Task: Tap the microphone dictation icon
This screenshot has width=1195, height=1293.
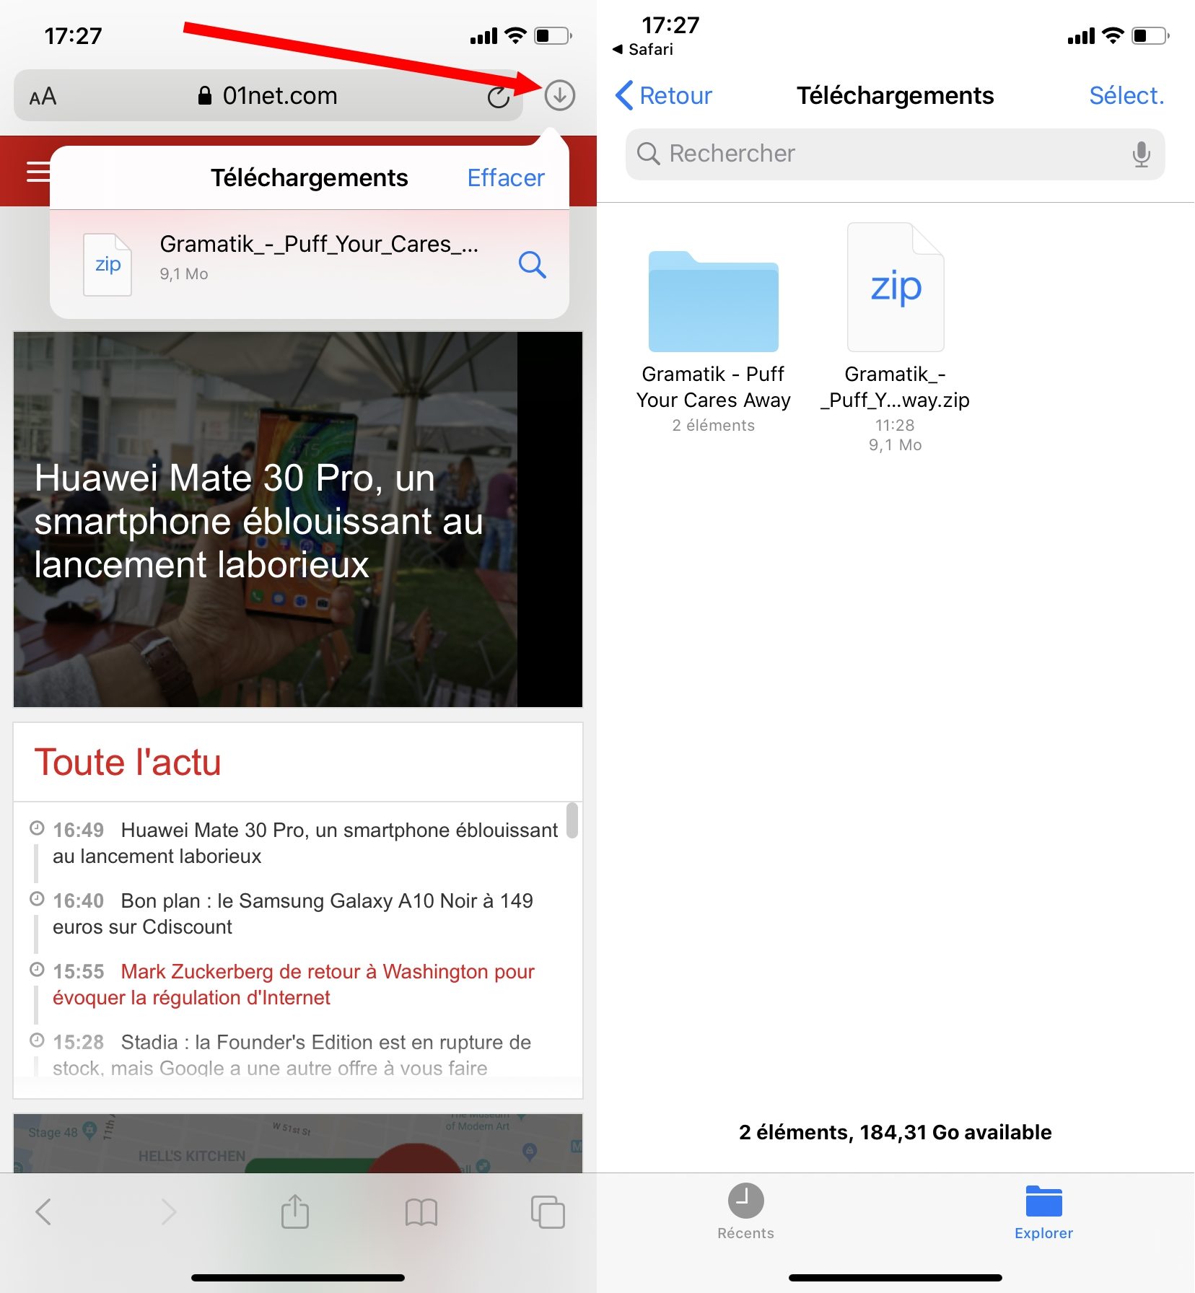Action: coord(1141,154)
